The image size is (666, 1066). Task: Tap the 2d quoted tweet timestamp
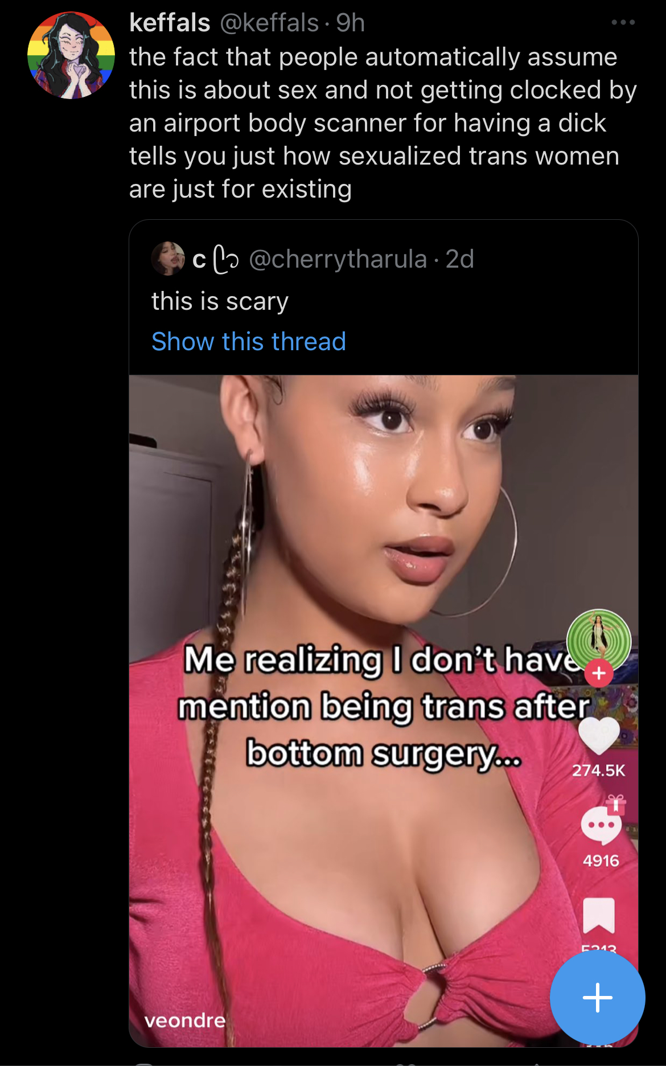click(460, 259)
